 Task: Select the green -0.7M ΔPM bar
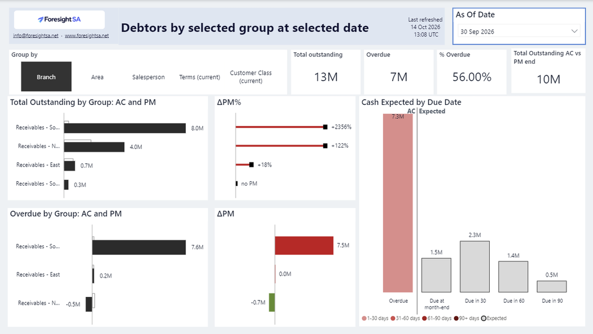click(272, 302)
